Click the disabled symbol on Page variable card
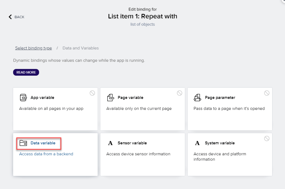 click(x=179, y=93)
